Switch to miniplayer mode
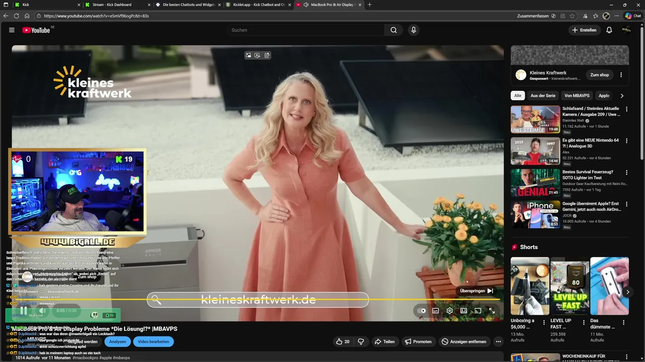This screenshot has height=362, width=645. (464, 311)
